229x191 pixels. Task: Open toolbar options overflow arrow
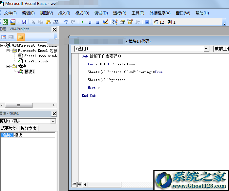click(224, 24)
